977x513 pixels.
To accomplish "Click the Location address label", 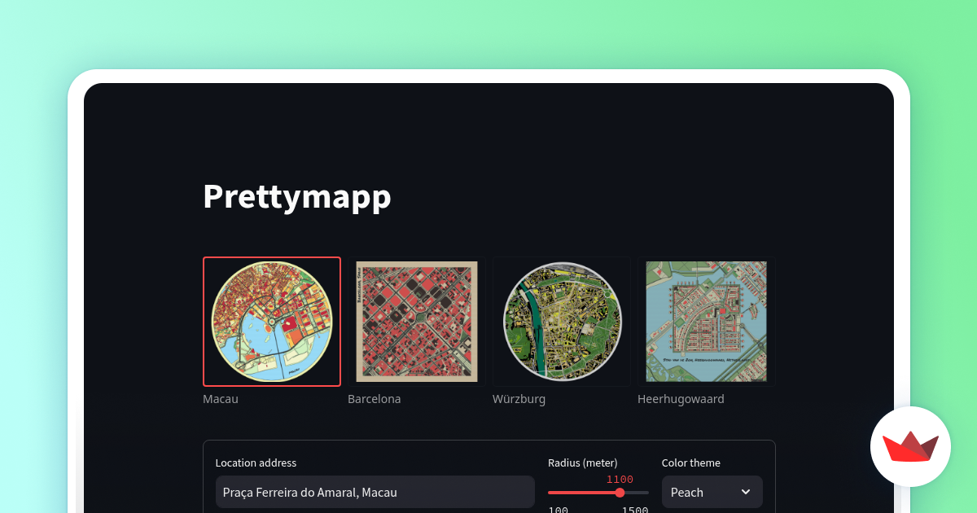I will (256, 463).
